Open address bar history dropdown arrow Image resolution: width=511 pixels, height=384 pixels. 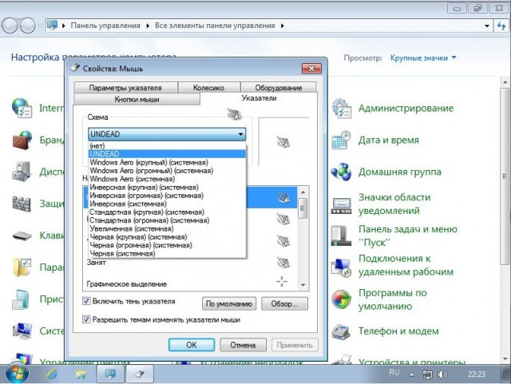click(x=487, y=26)
